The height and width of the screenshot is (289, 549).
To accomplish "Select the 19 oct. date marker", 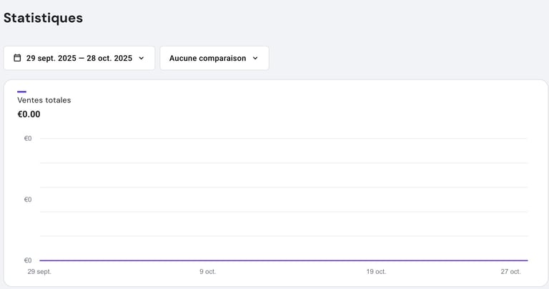I will coord(376,272).
